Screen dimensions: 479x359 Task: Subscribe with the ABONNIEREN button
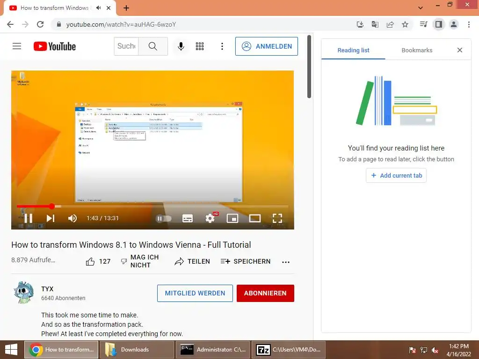[x=265, y=294]
